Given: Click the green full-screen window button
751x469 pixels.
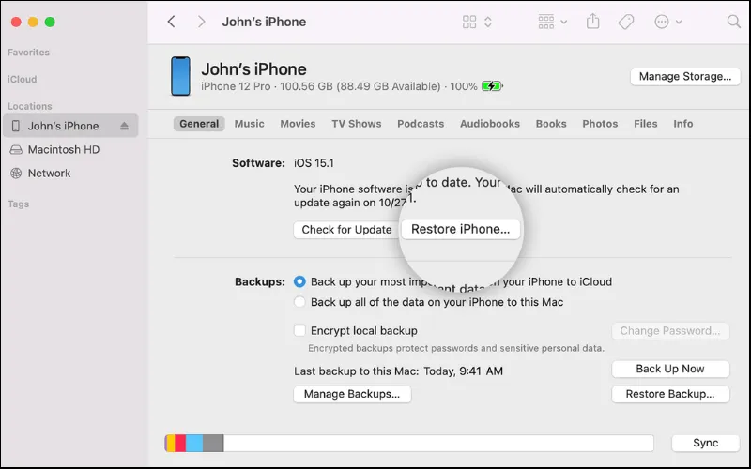Looking at the screenshot, I should pyautogui.click(x=50, y=22).
